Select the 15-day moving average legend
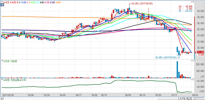This screenshot has width=205, height=100. 28,2
